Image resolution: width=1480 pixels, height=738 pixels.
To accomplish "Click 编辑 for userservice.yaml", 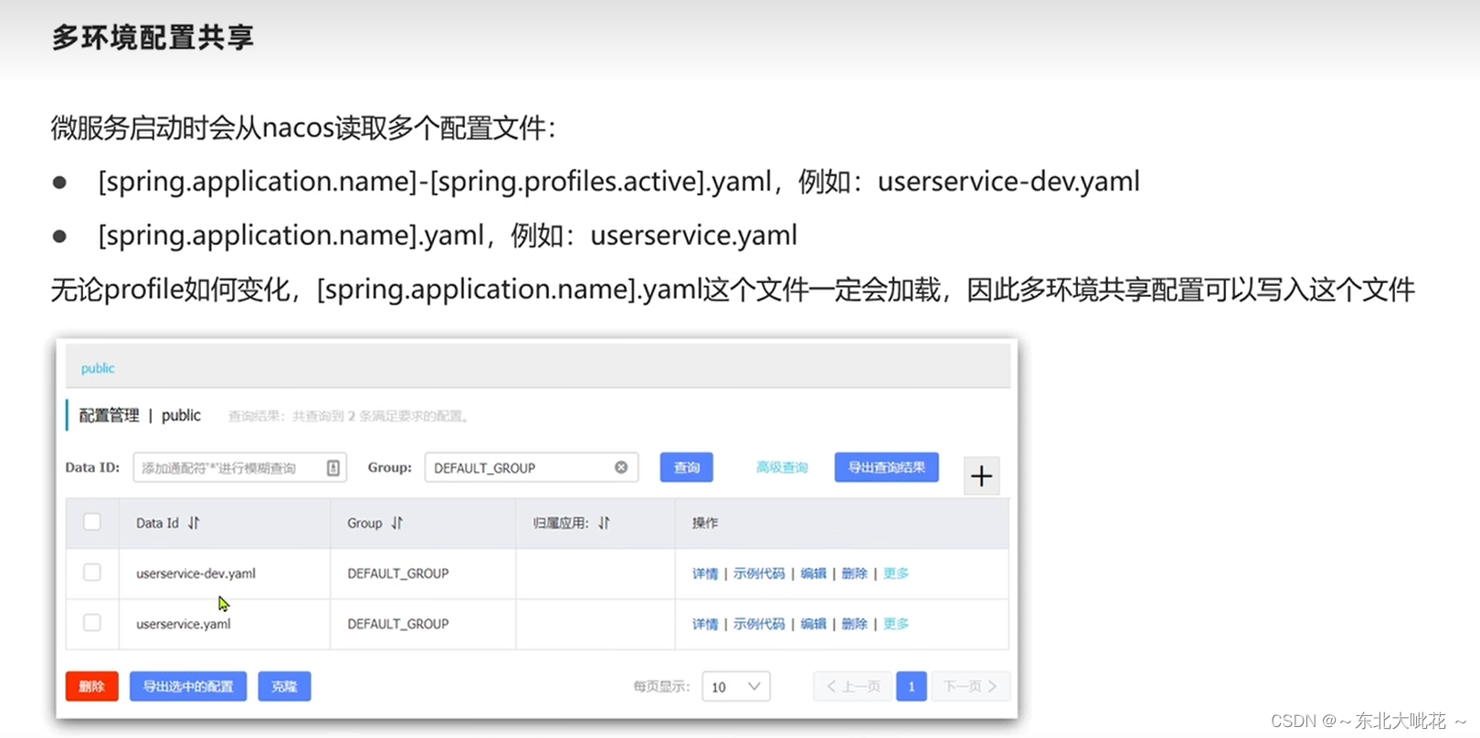I will tap(813, 624).
